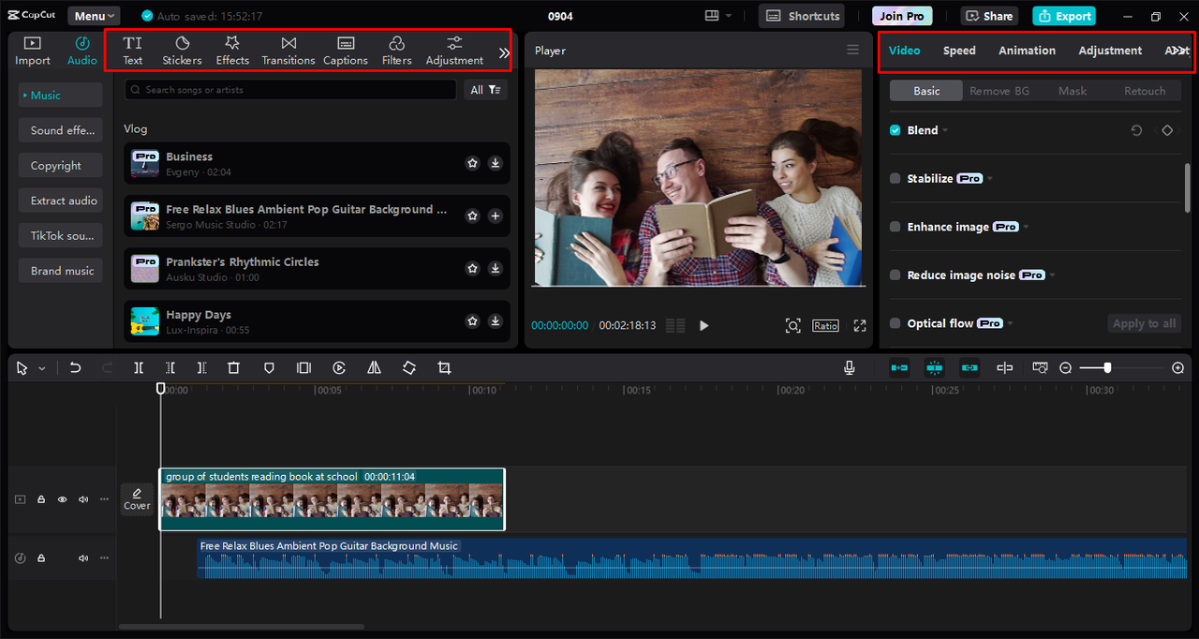Select TikTok sounds category
Viewport: 1199px width, 639px height.
(x=61, y=236)
